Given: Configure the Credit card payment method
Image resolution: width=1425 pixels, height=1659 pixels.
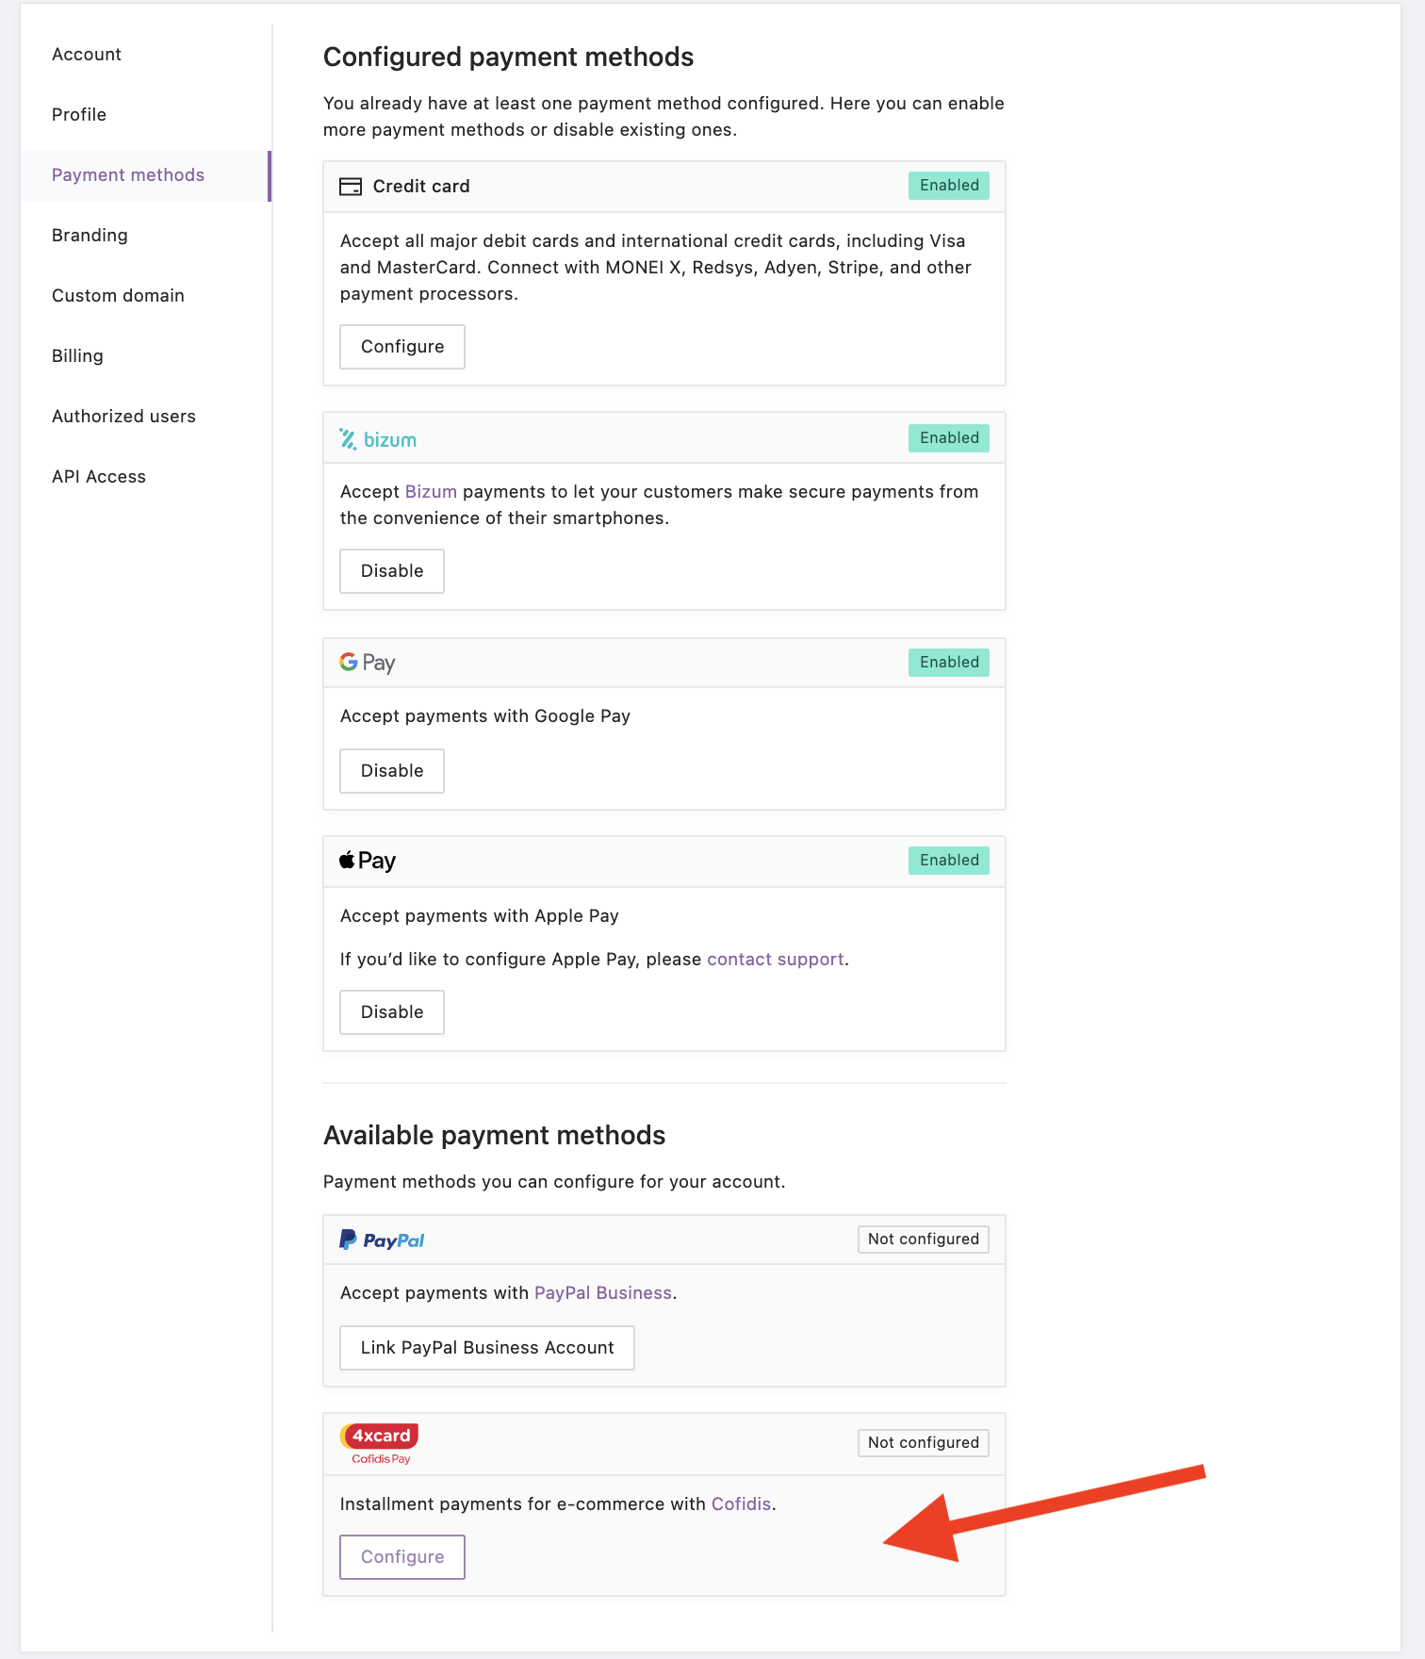Looking at the screenshot, I should pyautogui.click(x=402, y=347).
